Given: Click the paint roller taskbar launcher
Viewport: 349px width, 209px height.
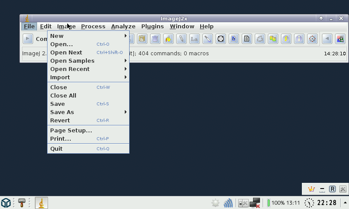Looking at the screenshot, I should pyautogui.click(x=21, y=203).
